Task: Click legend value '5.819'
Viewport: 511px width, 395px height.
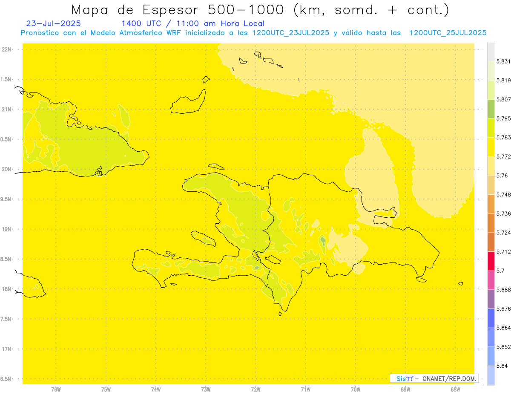Action: pyautogui.click(x=504, y=80)
